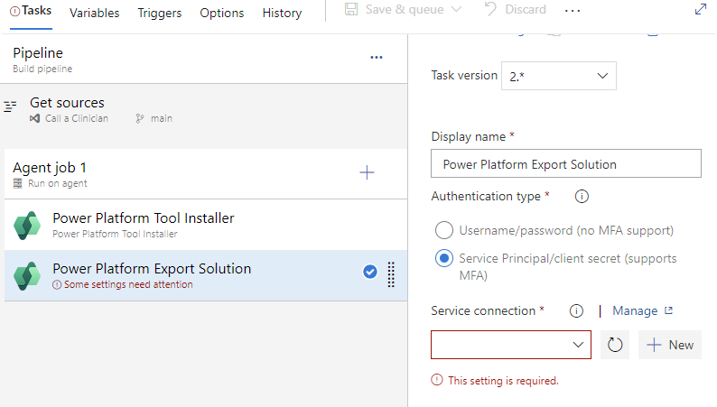Image resolution: width=717 pixels, height=407 pixels.
Task: Click the expand to full screen icon
Action: [700, 10]
